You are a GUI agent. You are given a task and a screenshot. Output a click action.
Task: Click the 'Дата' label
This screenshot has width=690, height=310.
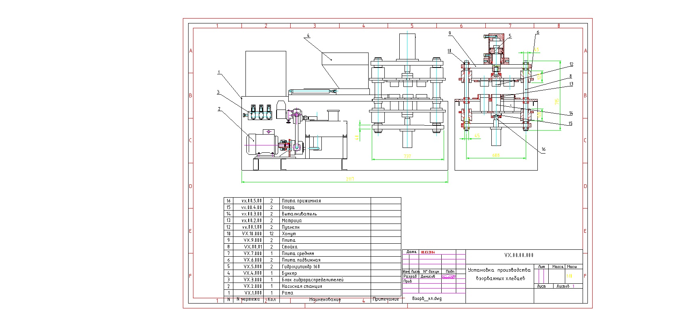[x=411, y=252]
